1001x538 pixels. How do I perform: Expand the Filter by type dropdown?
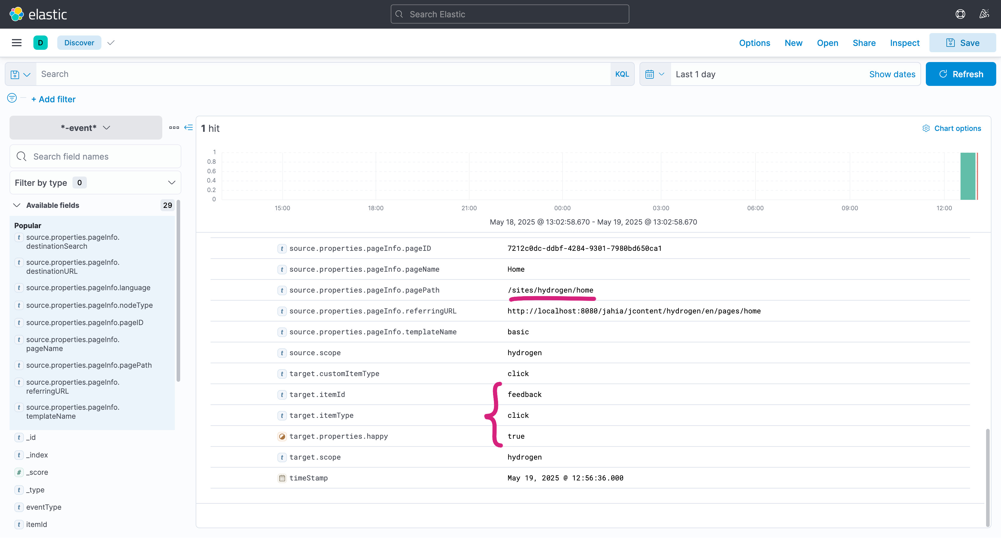(95, 183)
